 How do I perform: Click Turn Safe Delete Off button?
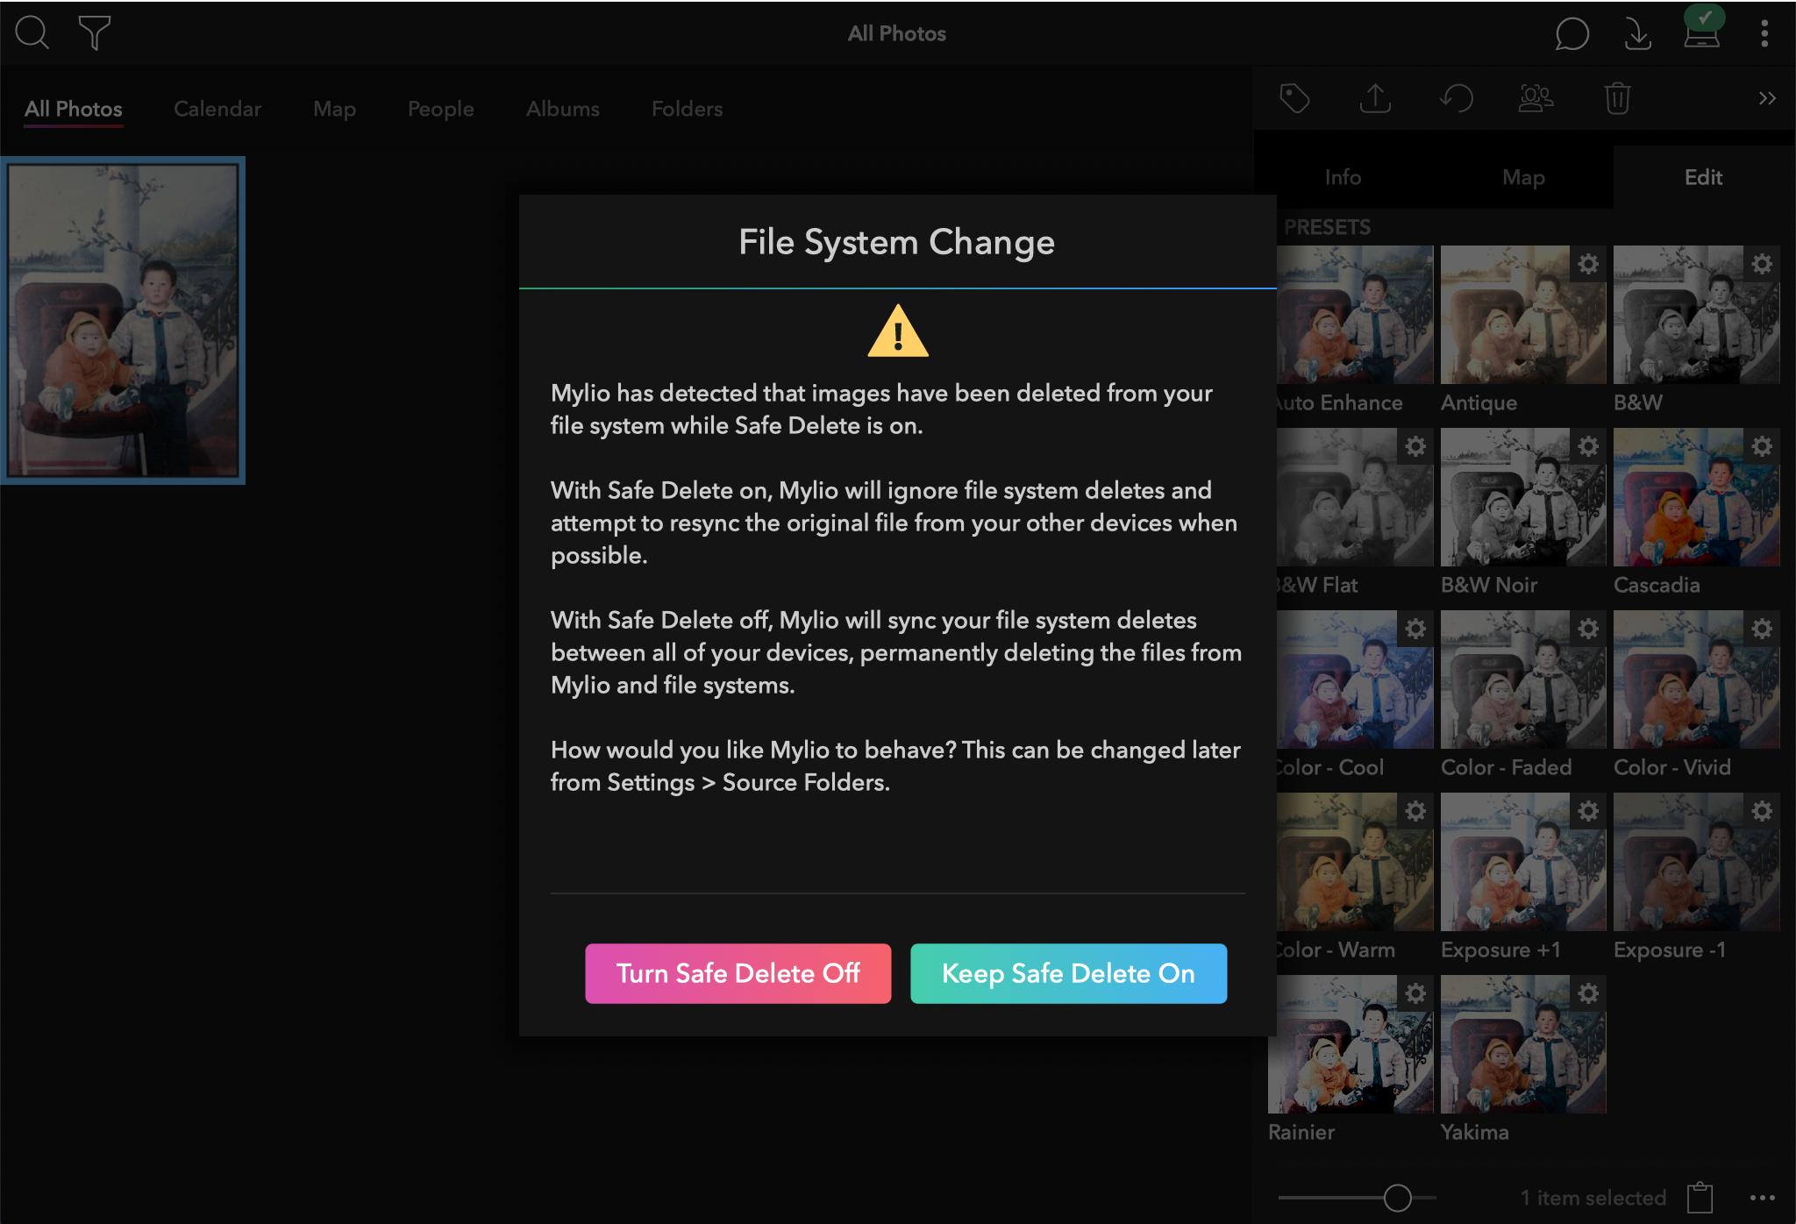point(738,973)
